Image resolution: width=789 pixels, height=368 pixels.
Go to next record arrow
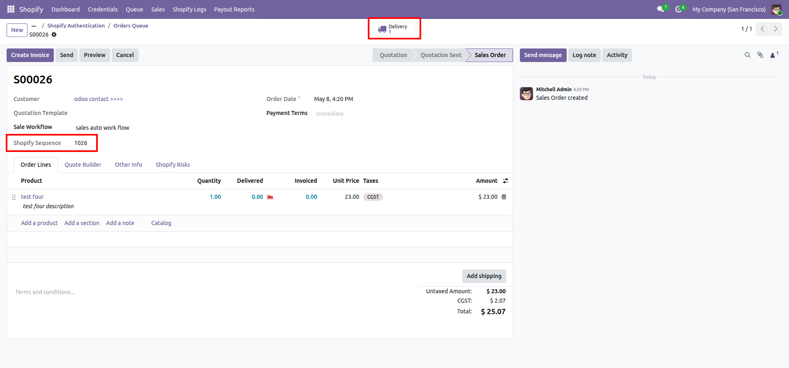(775, 29)
